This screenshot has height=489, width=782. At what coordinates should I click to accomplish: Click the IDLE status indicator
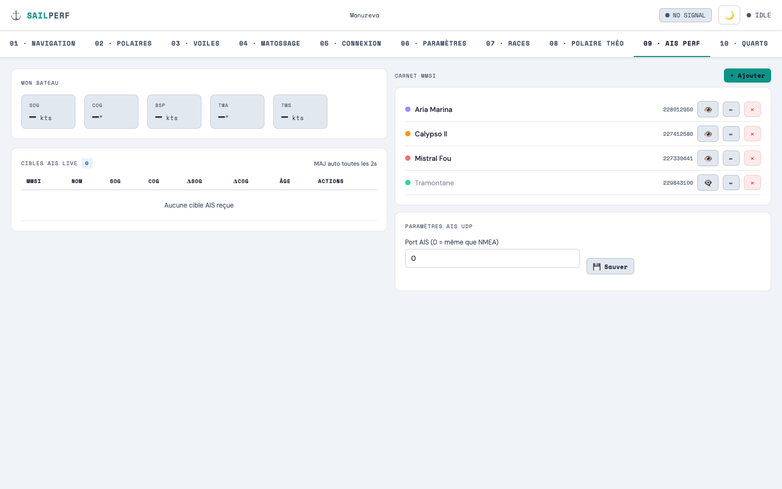(759, 15)
